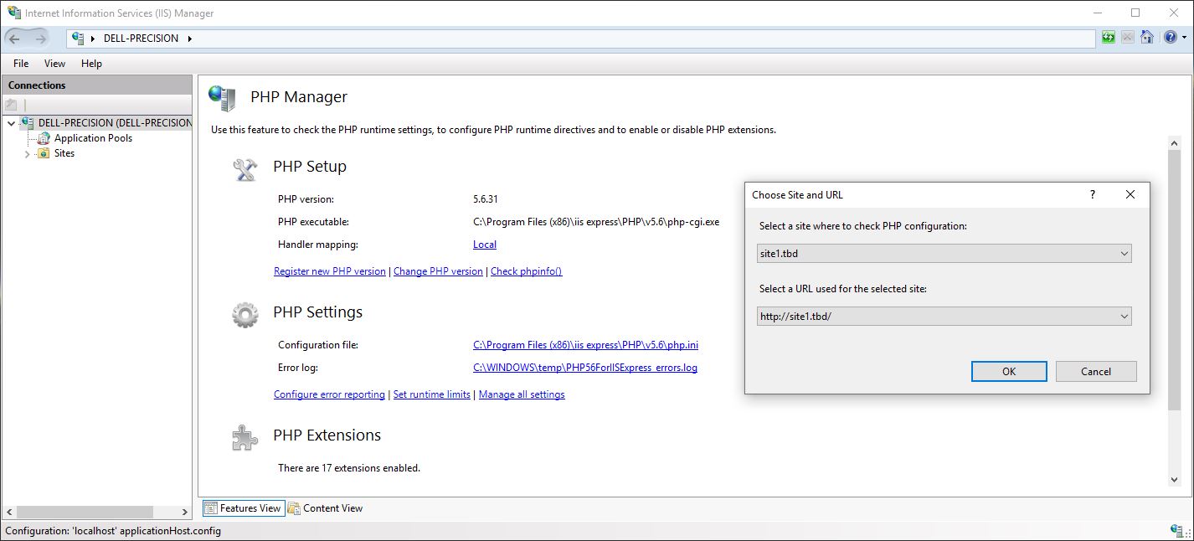The width and height of the screenshot is (1194, 541).
Task: Click the Forward navigation arrow
Action: pos(40,39)
